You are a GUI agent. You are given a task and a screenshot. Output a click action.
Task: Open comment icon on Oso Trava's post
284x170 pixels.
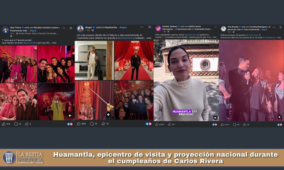16,124
